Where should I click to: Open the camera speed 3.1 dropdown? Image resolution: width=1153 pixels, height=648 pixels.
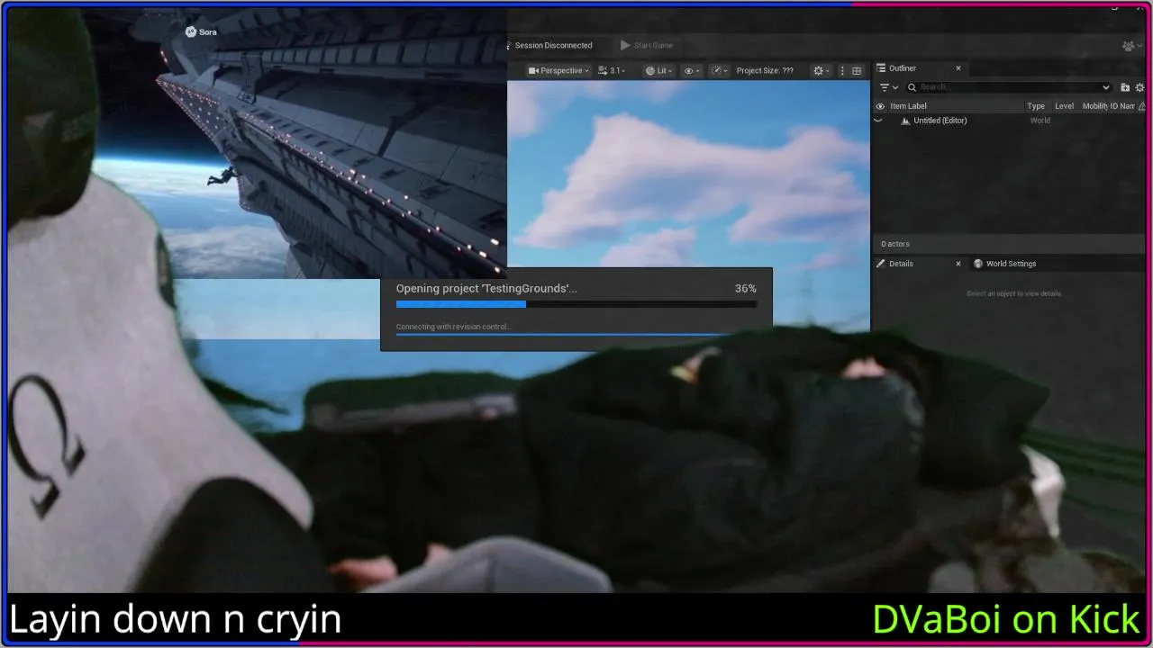(613, 70)
